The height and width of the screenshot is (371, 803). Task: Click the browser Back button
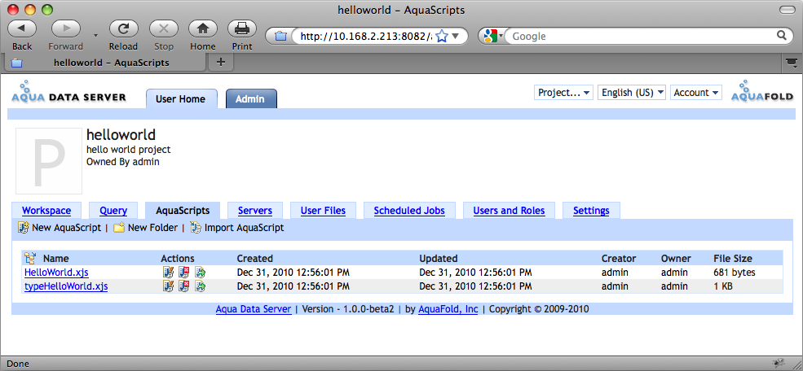(x=22, y=28)
